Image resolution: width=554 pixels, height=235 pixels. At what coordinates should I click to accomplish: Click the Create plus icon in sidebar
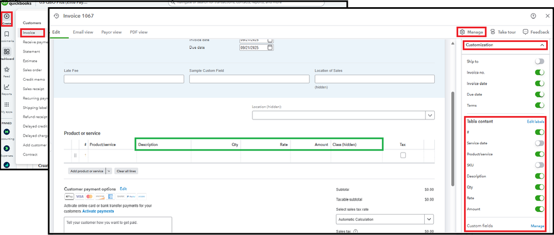click(7, 17)
